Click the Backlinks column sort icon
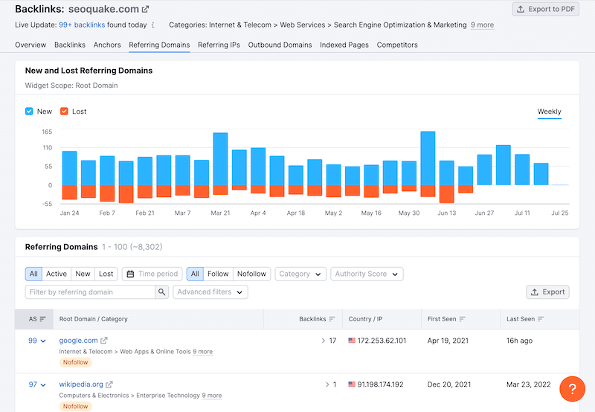 tap(332, 319)
